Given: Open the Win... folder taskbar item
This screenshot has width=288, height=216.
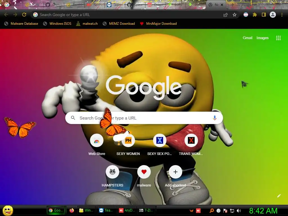Looking at the screenshot, I should click(86, 210).
